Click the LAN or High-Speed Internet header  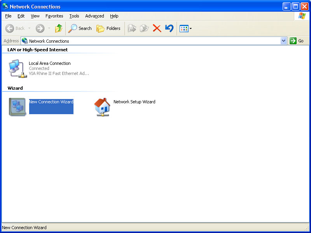pyautogui.click(x=37, y=50)
